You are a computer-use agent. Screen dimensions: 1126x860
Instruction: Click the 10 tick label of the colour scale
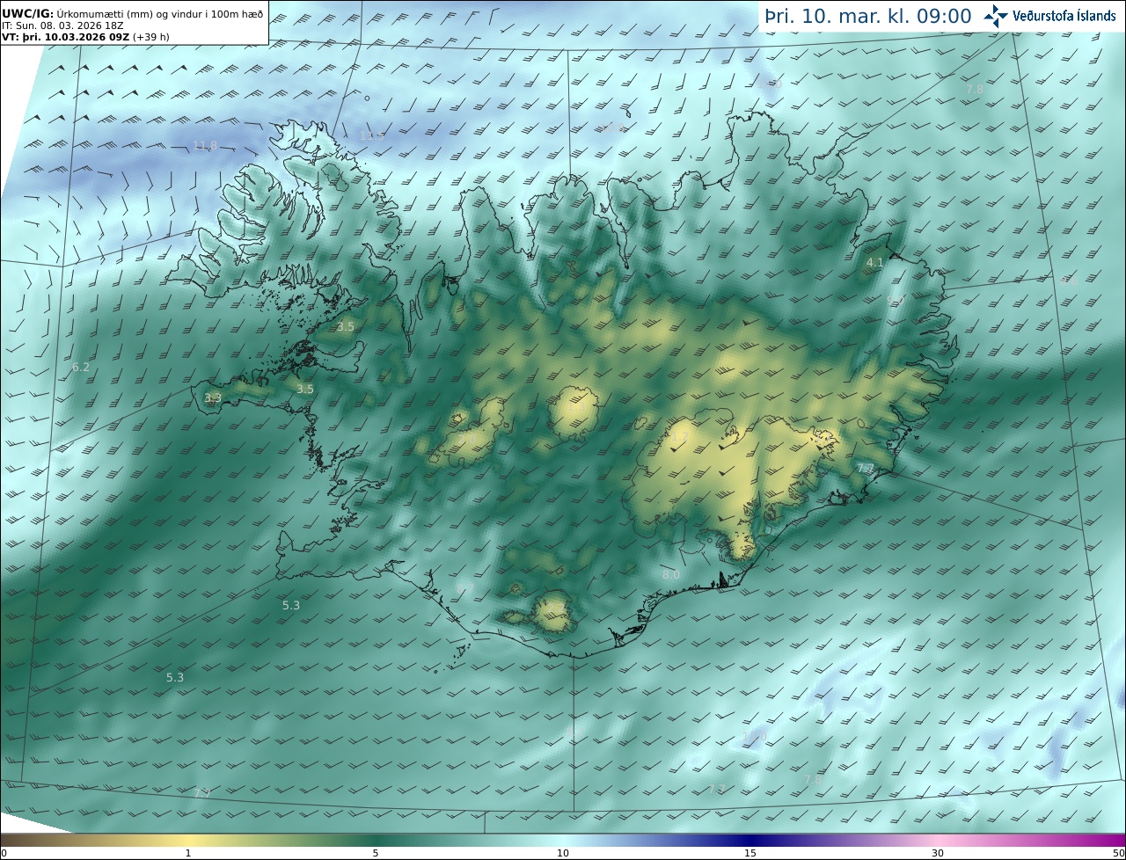(x=563, y=853)
